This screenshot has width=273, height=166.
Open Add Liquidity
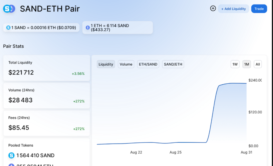click(x=233, y=9)
